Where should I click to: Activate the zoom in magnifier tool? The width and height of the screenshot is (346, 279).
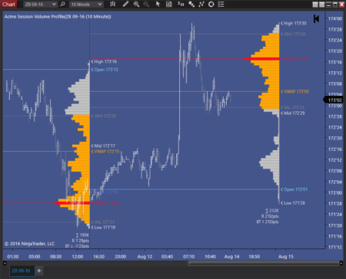(136, 4)
